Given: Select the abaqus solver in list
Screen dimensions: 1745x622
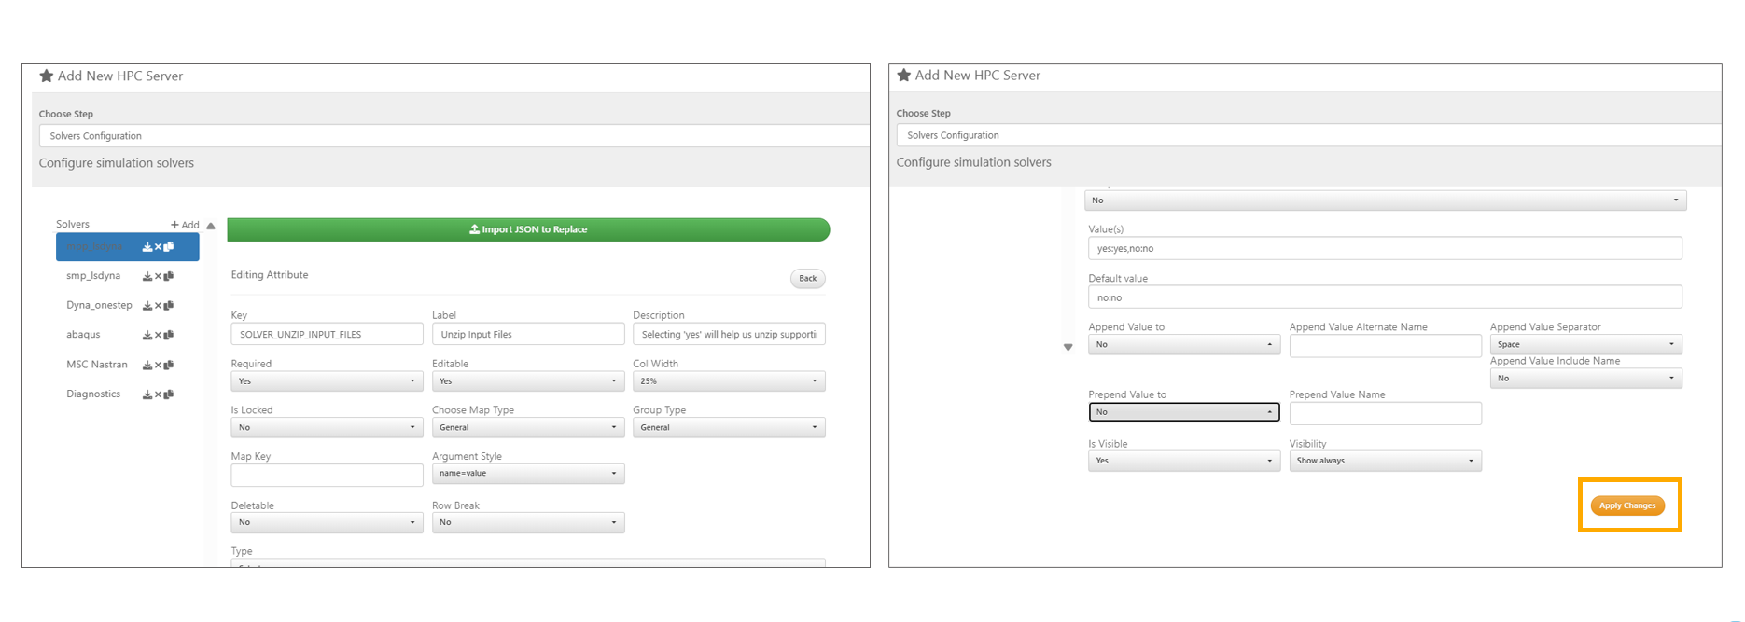Looking at the screenshot, I should 83,335.
